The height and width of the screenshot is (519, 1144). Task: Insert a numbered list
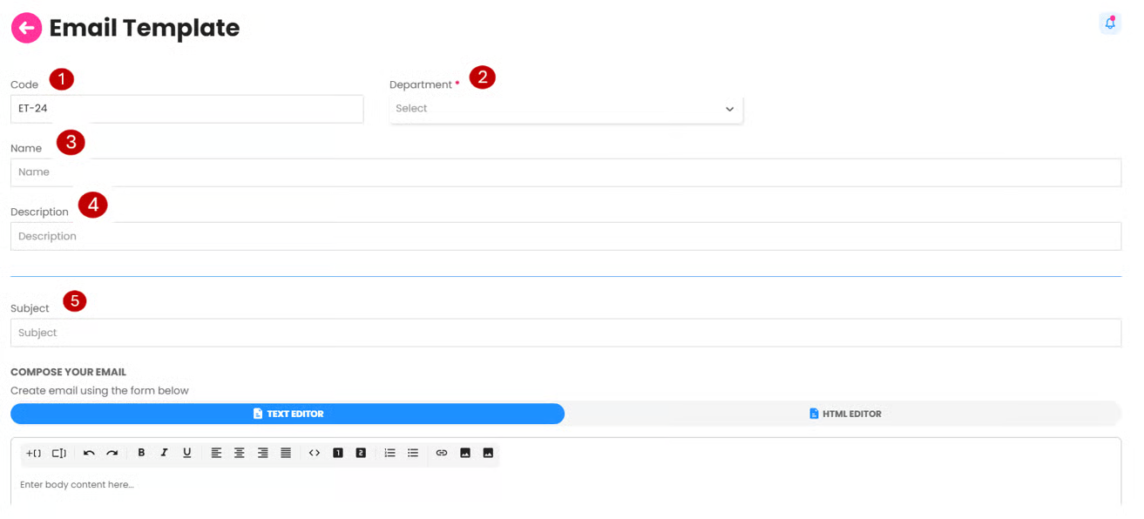pos(389,453)
